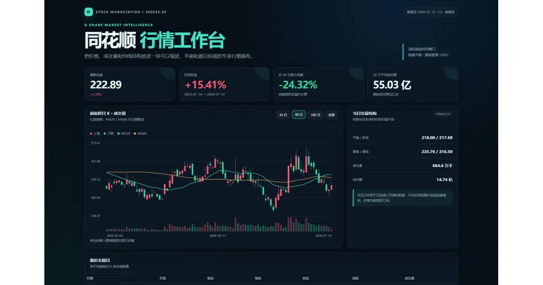Click the 开盘 column header
The width and height of the screenshot is (543, 285).
pos(163,278)
